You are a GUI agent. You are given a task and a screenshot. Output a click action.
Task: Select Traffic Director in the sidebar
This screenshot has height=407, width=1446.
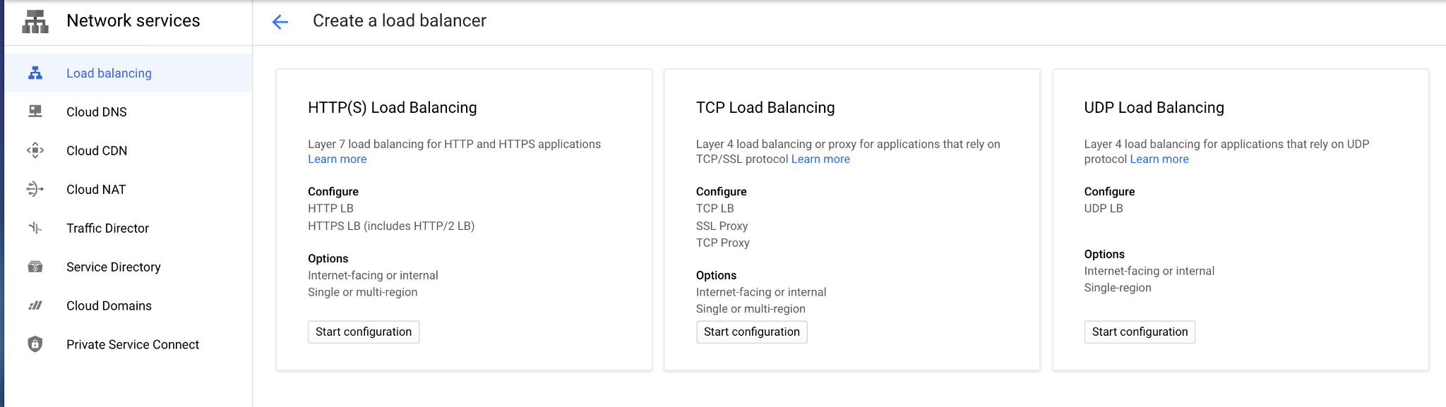tap(107, 229)
